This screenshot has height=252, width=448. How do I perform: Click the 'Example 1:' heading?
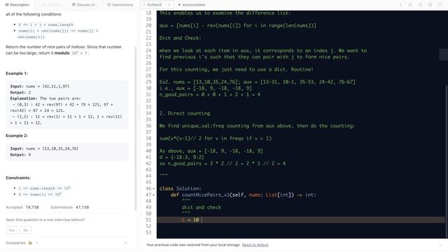17,73
